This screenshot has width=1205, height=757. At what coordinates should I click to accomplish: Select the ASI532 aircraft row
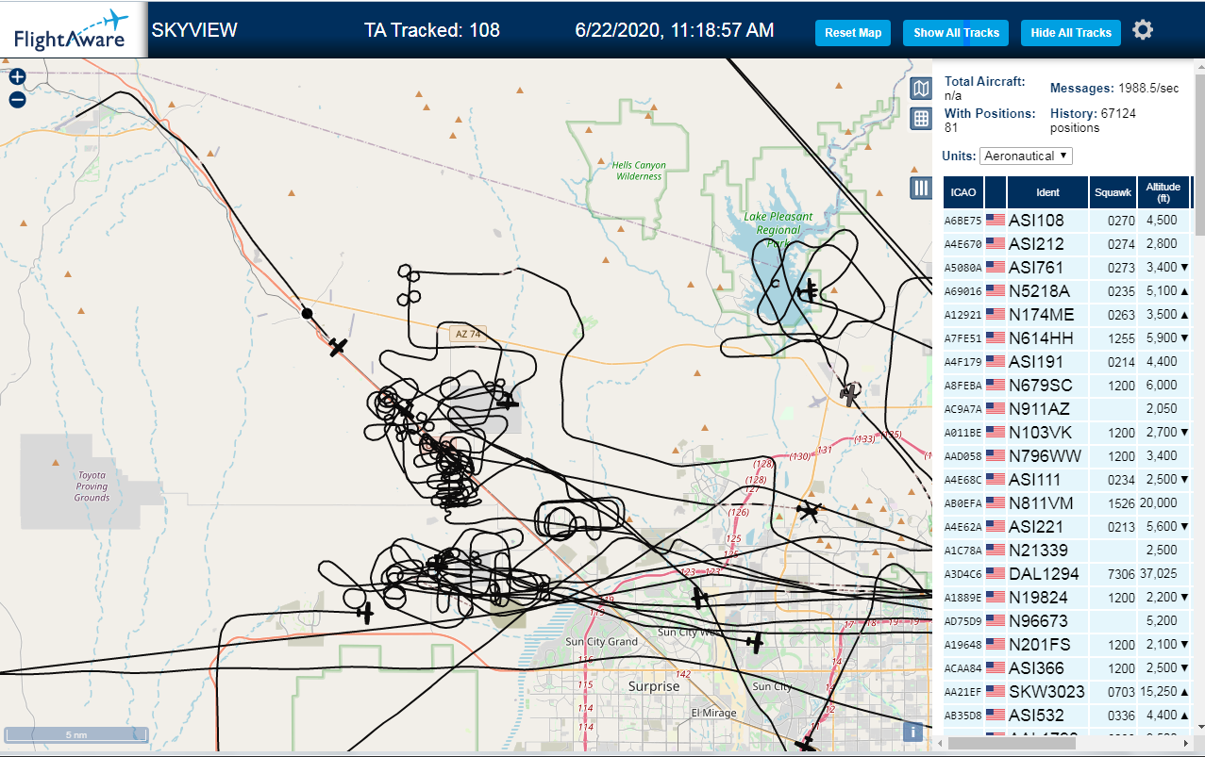coord(1067,716)
